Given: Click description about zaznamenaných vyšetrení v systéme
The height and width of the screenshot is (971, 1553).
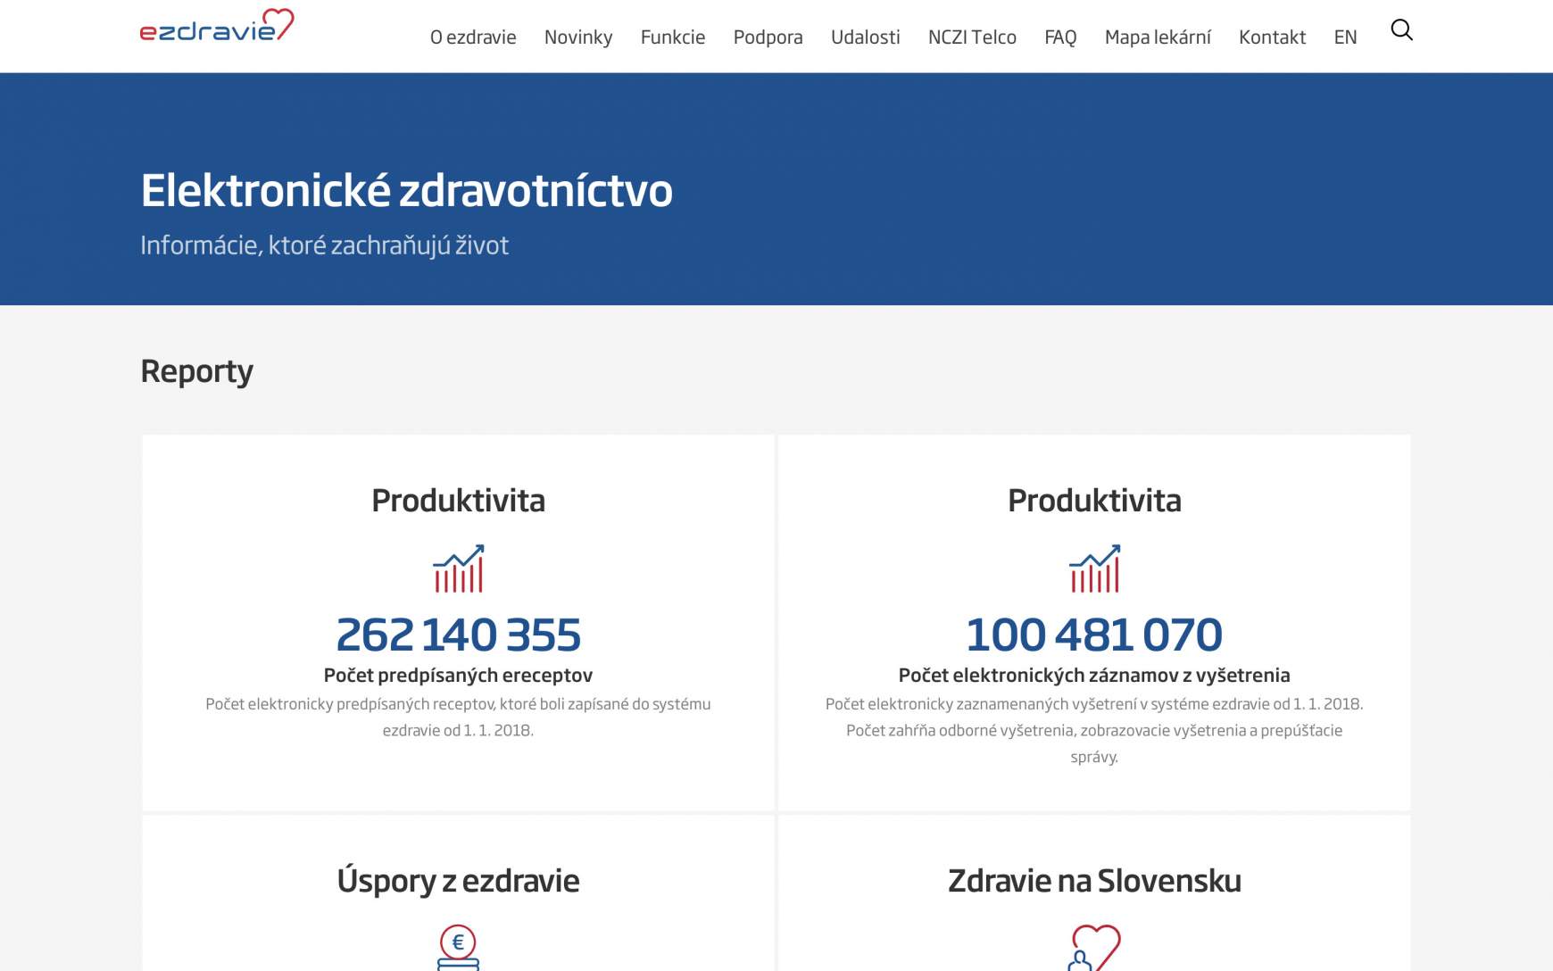Looking at the screenshot, I should point(1094,730).
